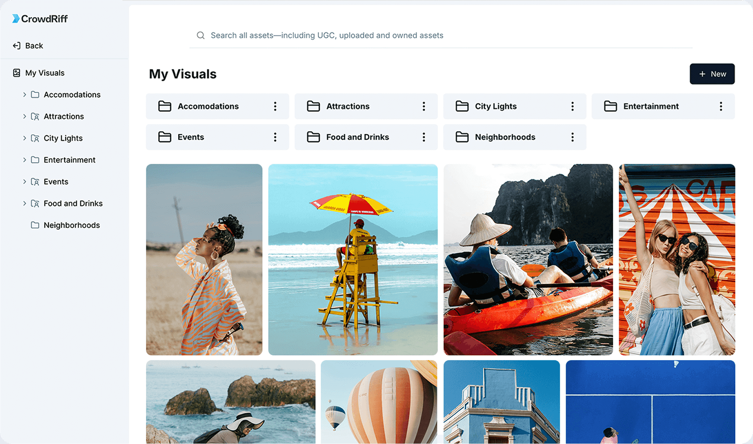753x444 pixels.
Task: Click folder icon on Neighborhoods card
Action: tap(462, 137)
